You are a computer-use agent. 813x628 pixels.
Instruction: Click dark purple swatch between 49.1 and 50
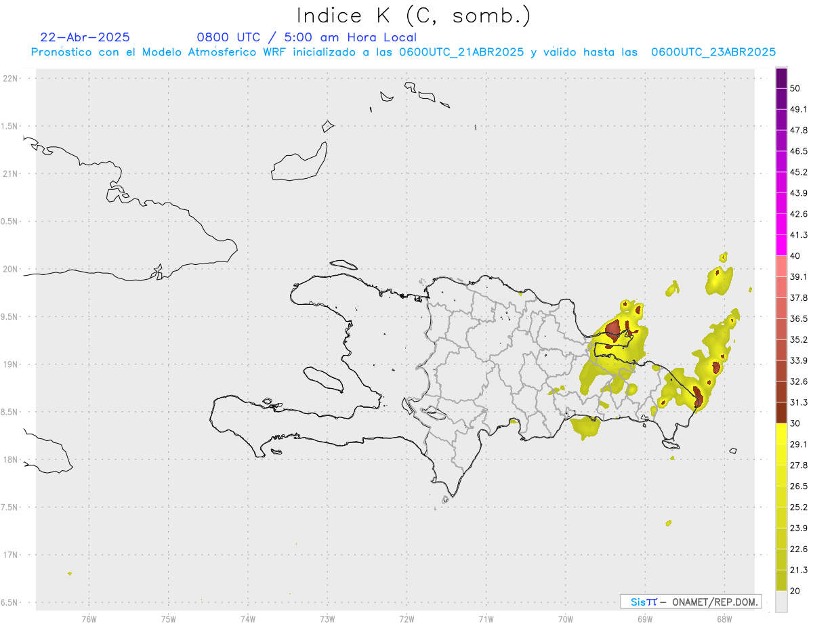coord(781,99)
